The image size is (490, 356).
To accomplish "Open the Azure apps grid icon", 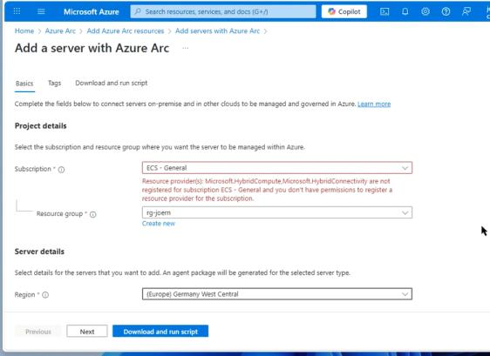I will tap(17, 11).
